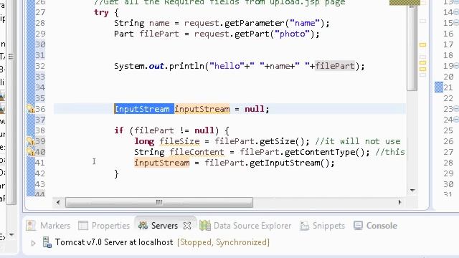
Task: Click the inputStream variable on line 36
Action: click(202, 109)
